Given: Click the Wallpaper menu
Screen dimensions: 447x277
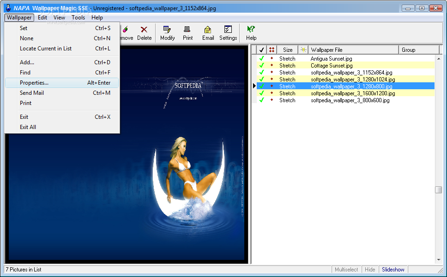Looking at the screenshot, I should [19, 18].
